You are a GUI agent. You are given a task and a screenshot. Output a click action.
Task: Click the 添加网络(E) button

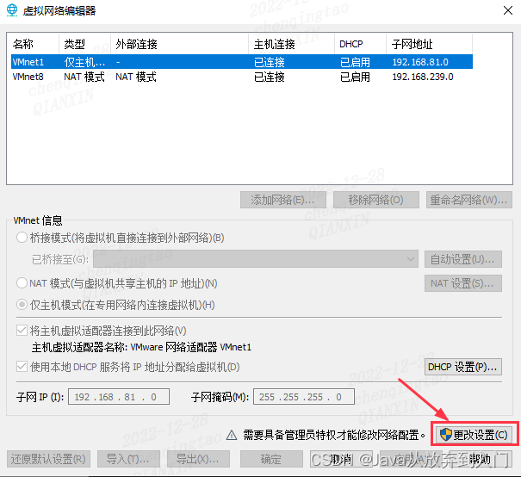tap(282, 200)
